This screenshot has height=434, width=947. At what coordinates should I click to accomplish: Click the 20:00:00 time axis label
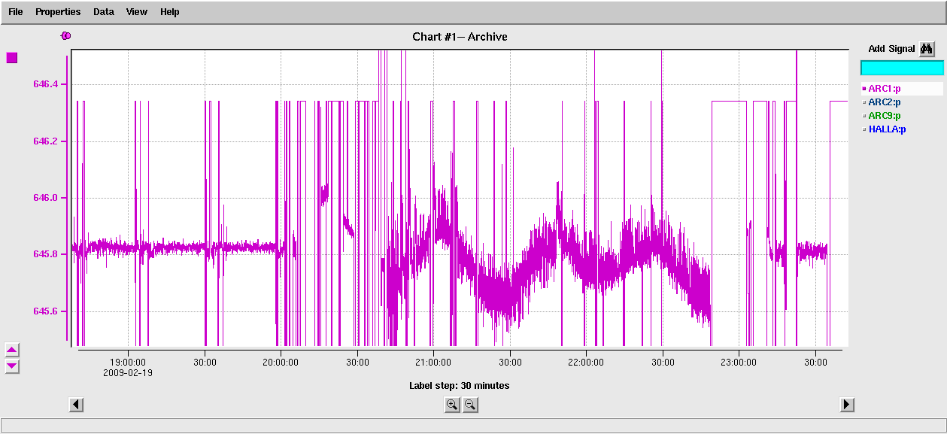tap(281, 362)
